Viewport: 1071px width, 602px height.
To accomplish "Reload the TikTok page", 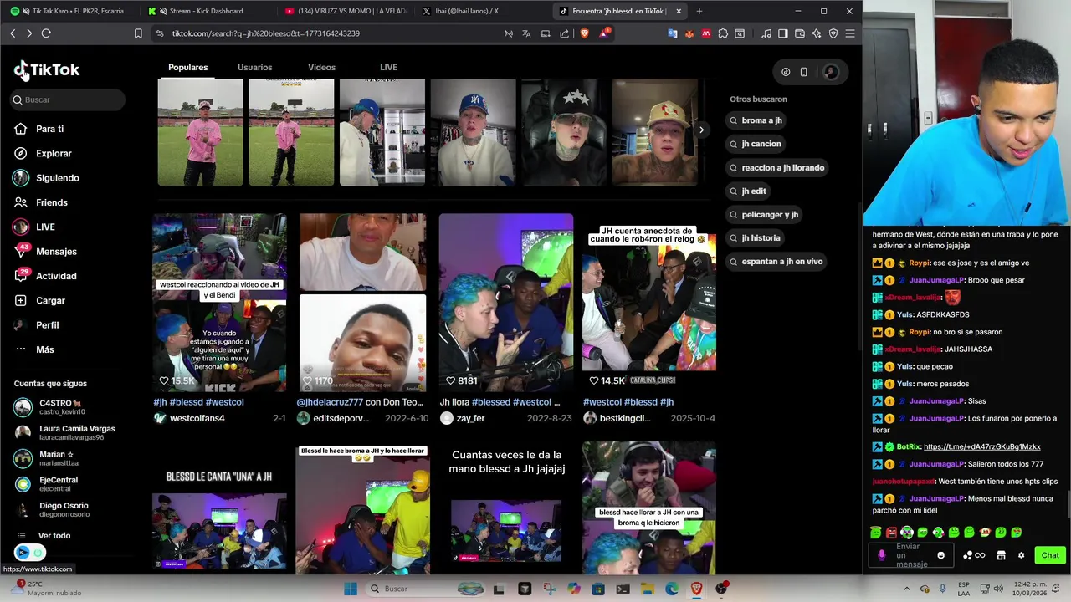I will pyautogui.click(x=46, y=33).
